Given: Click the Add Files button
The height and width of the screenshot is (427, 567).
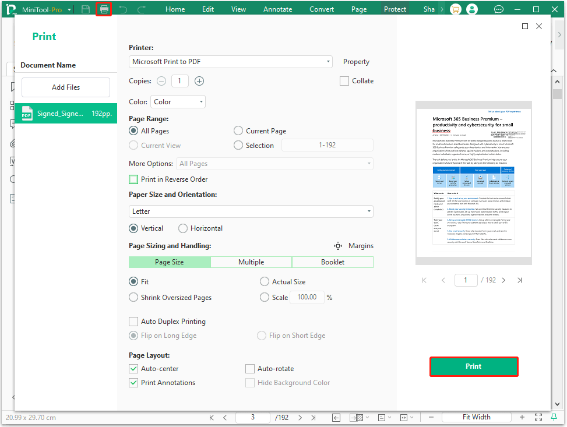Looking at the screenshot, I should pos(65,87).
